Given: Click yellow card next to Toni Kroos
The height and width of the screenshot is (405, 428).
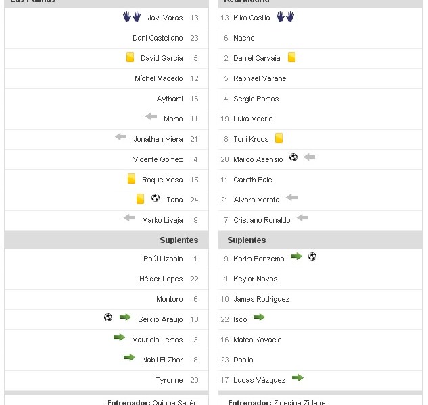Looking at the screenshot, I should tap(279, 138).
